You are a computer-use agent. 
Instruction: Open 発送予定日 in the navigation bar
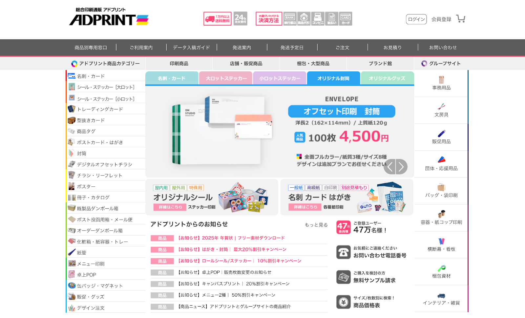pyautogui.click(x=292, y=48)
